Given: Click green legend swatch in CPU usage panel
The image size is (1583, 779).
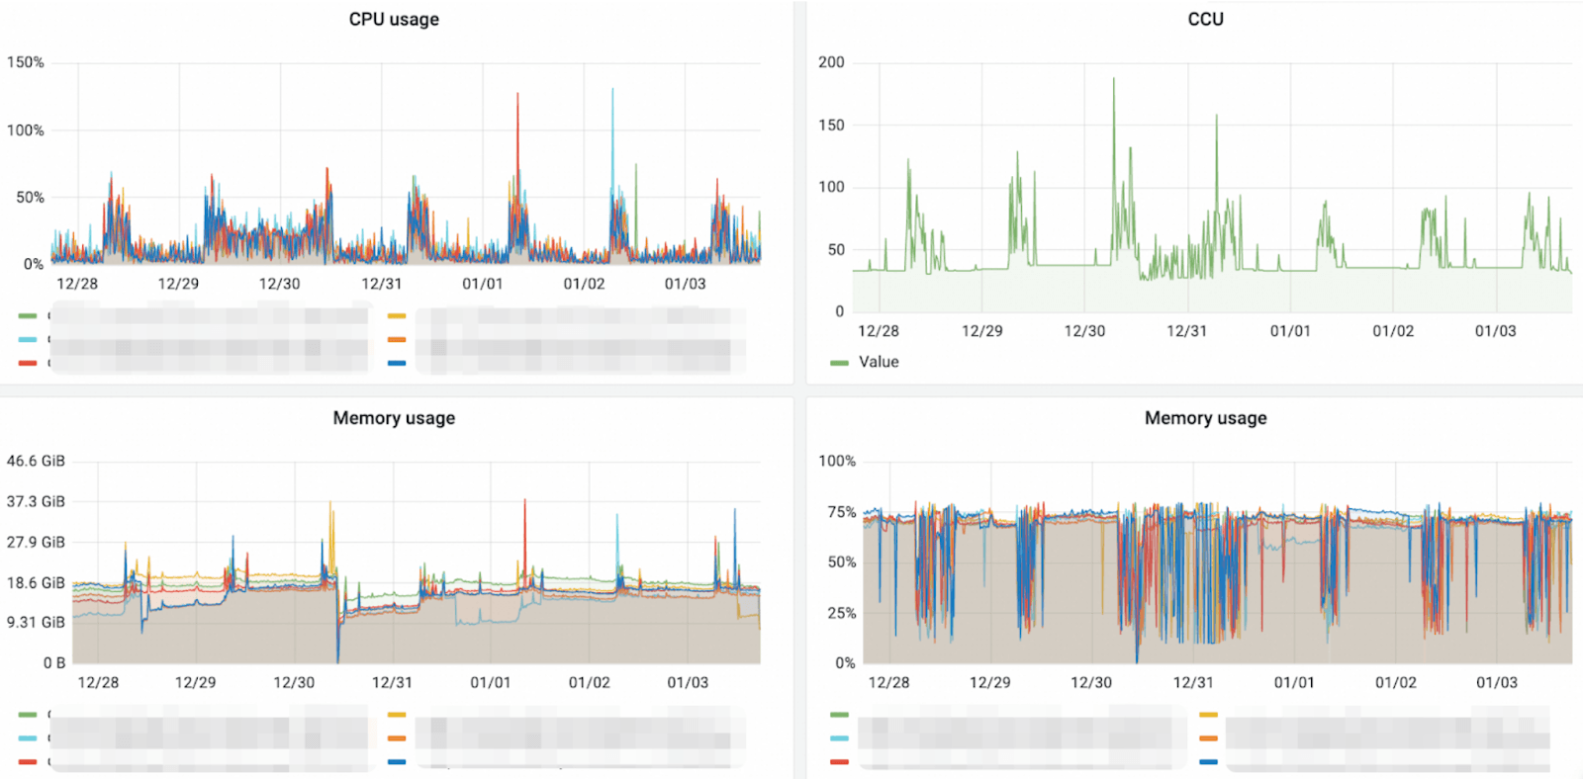Looking at the screenshot, I should [x=28, y=316].
